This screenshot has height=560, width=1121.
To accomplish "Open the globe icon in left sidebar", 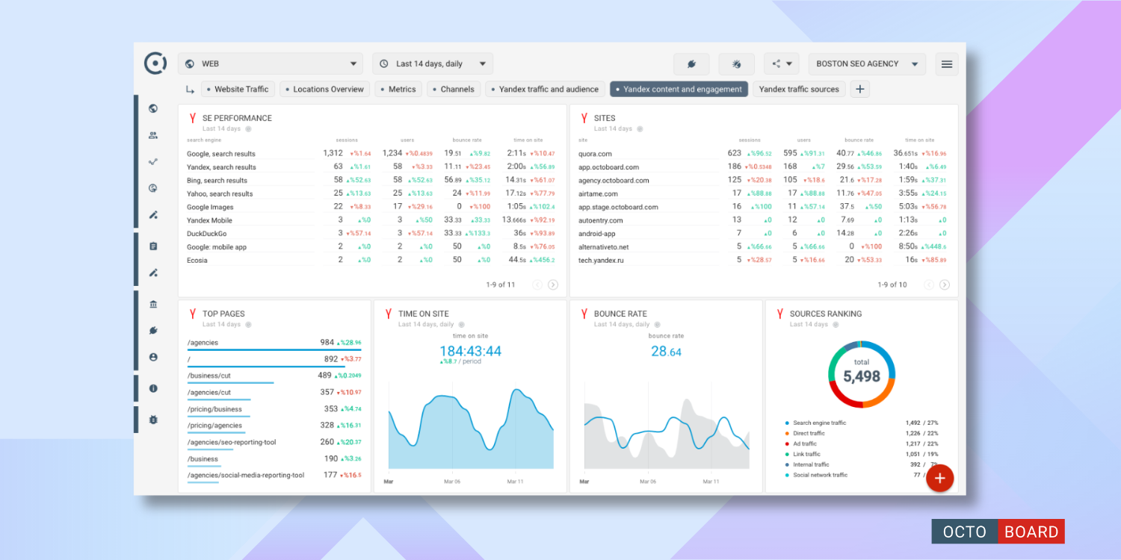I will pos(153,108).
